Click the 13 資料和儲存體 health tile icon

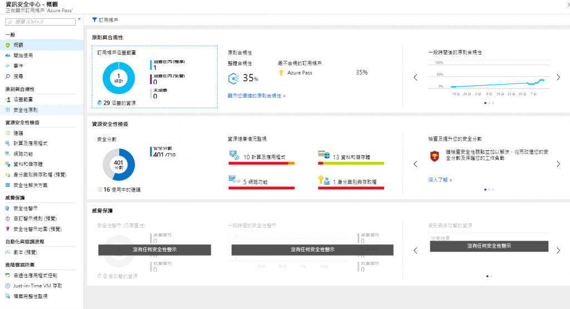click(x=323, y=155)
